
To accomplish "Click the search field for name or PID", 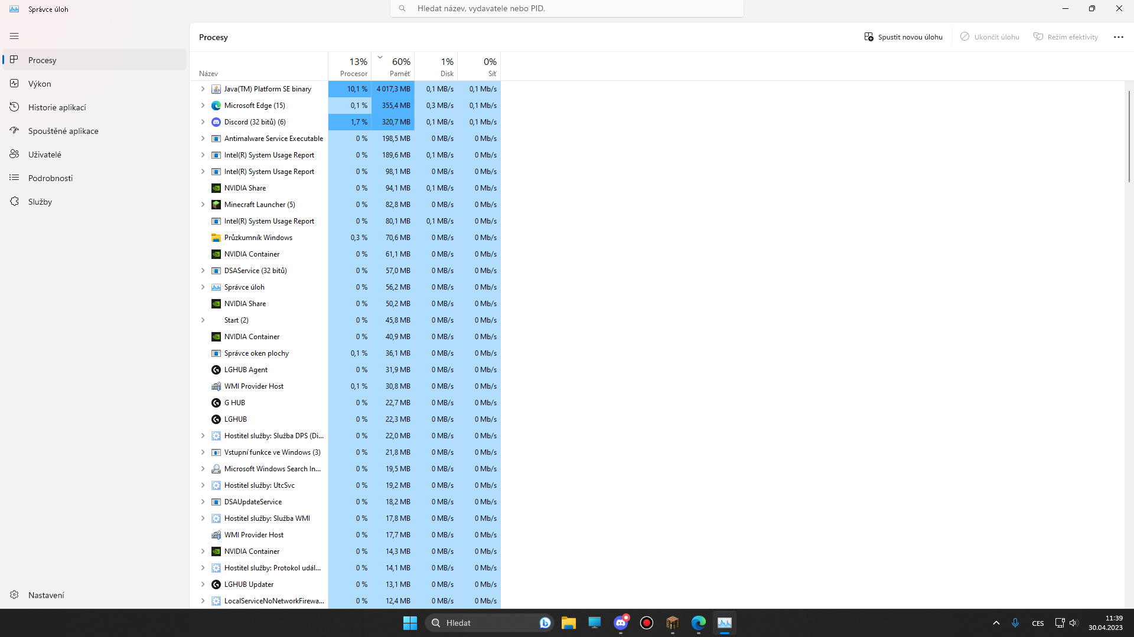I will [567, 9].
